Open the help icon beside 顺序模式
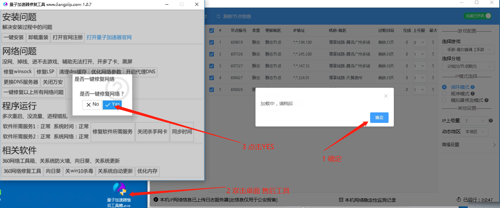The height and width of the screenshot is (208, 500). coord(473,94)
